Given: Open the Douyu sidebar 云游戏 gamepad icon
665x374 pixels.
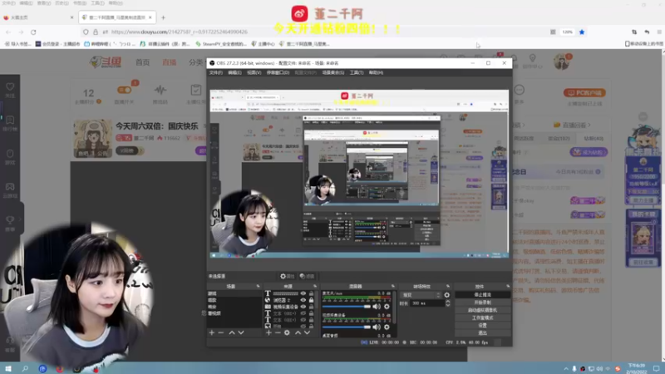Looking at the screenshot, I should tap(10, 186).
